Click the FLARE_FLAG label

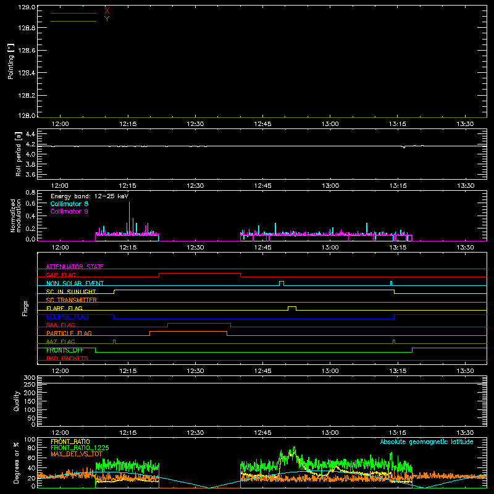point(64,308)
